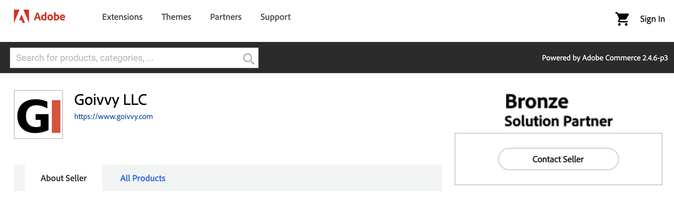Screen dimensions: 674x199
Task: Visit the goivvy.com website link
Action: point(113,117)
